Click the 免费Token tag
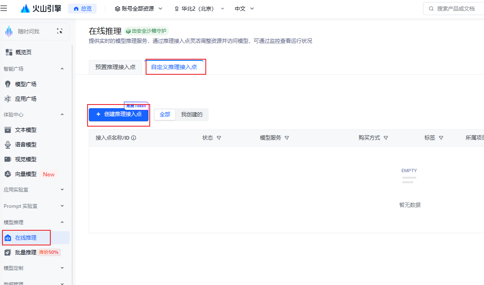The image size is (484, 285). pos(136,106)
